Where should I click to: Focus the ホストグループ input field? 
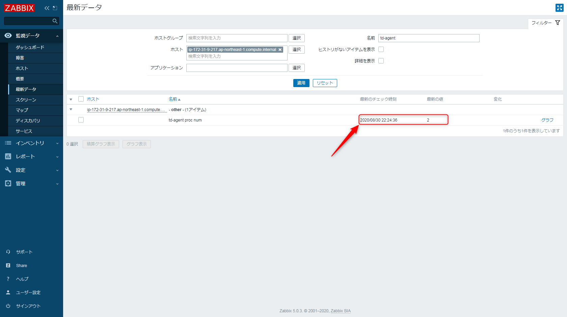[237, 38]
